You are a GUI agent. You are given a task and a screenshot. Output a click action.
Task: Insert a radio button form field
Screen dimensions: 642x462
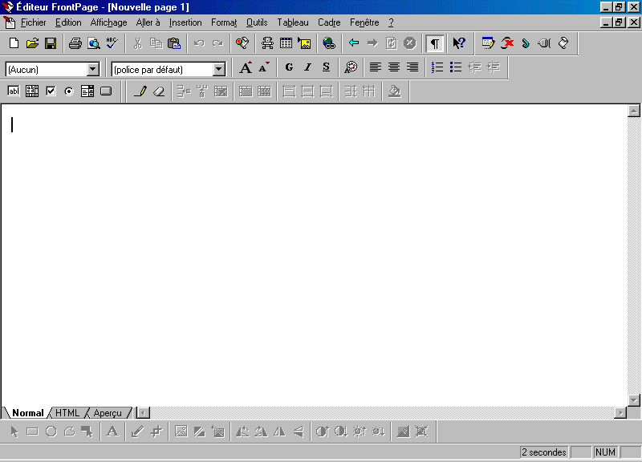click(69, 91)
